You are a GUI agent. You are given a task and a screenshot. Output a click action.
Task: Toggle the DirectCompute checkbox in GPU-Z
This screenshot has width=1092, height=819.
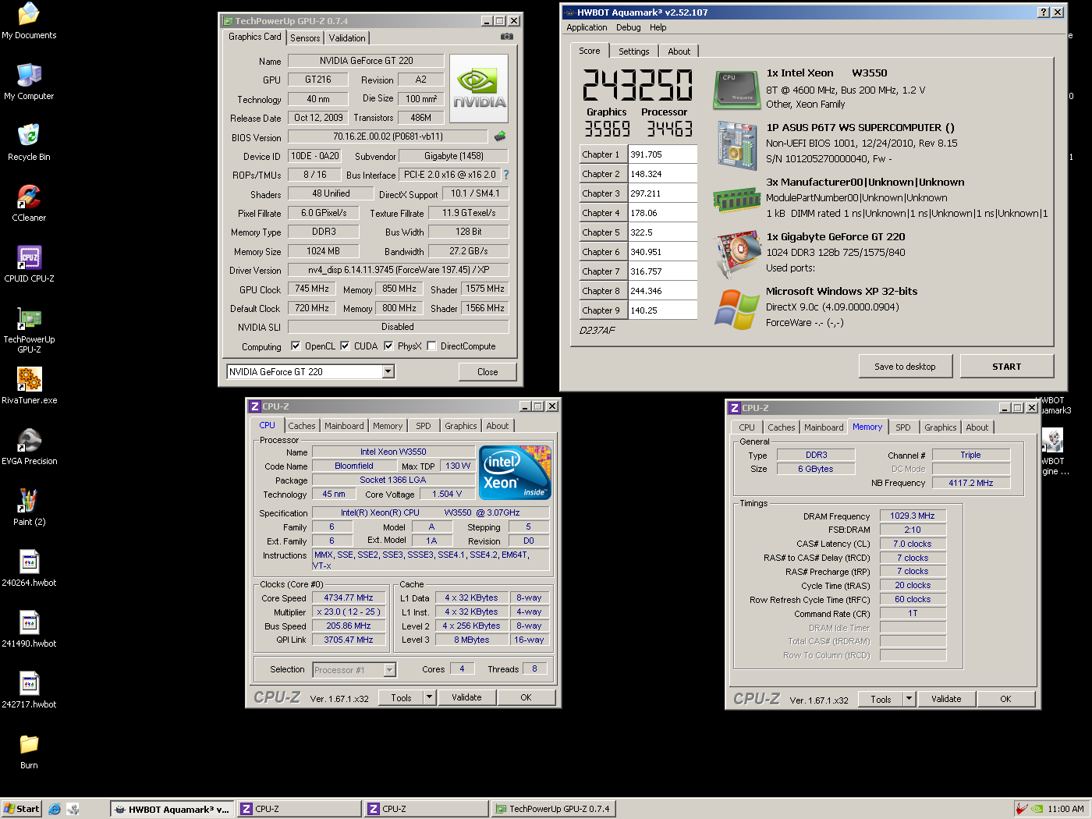click(431, 346)
